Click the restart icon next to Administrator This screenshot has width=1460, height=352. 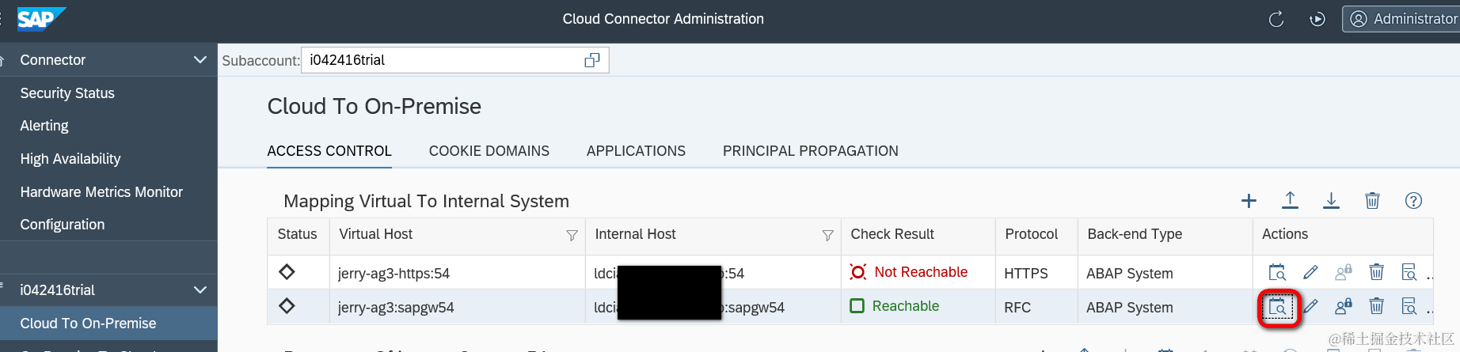tap(1317, 20)
